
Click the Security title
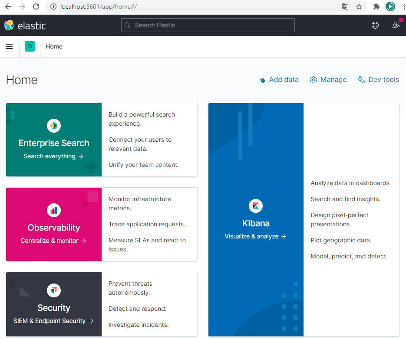tap(54, 308)
